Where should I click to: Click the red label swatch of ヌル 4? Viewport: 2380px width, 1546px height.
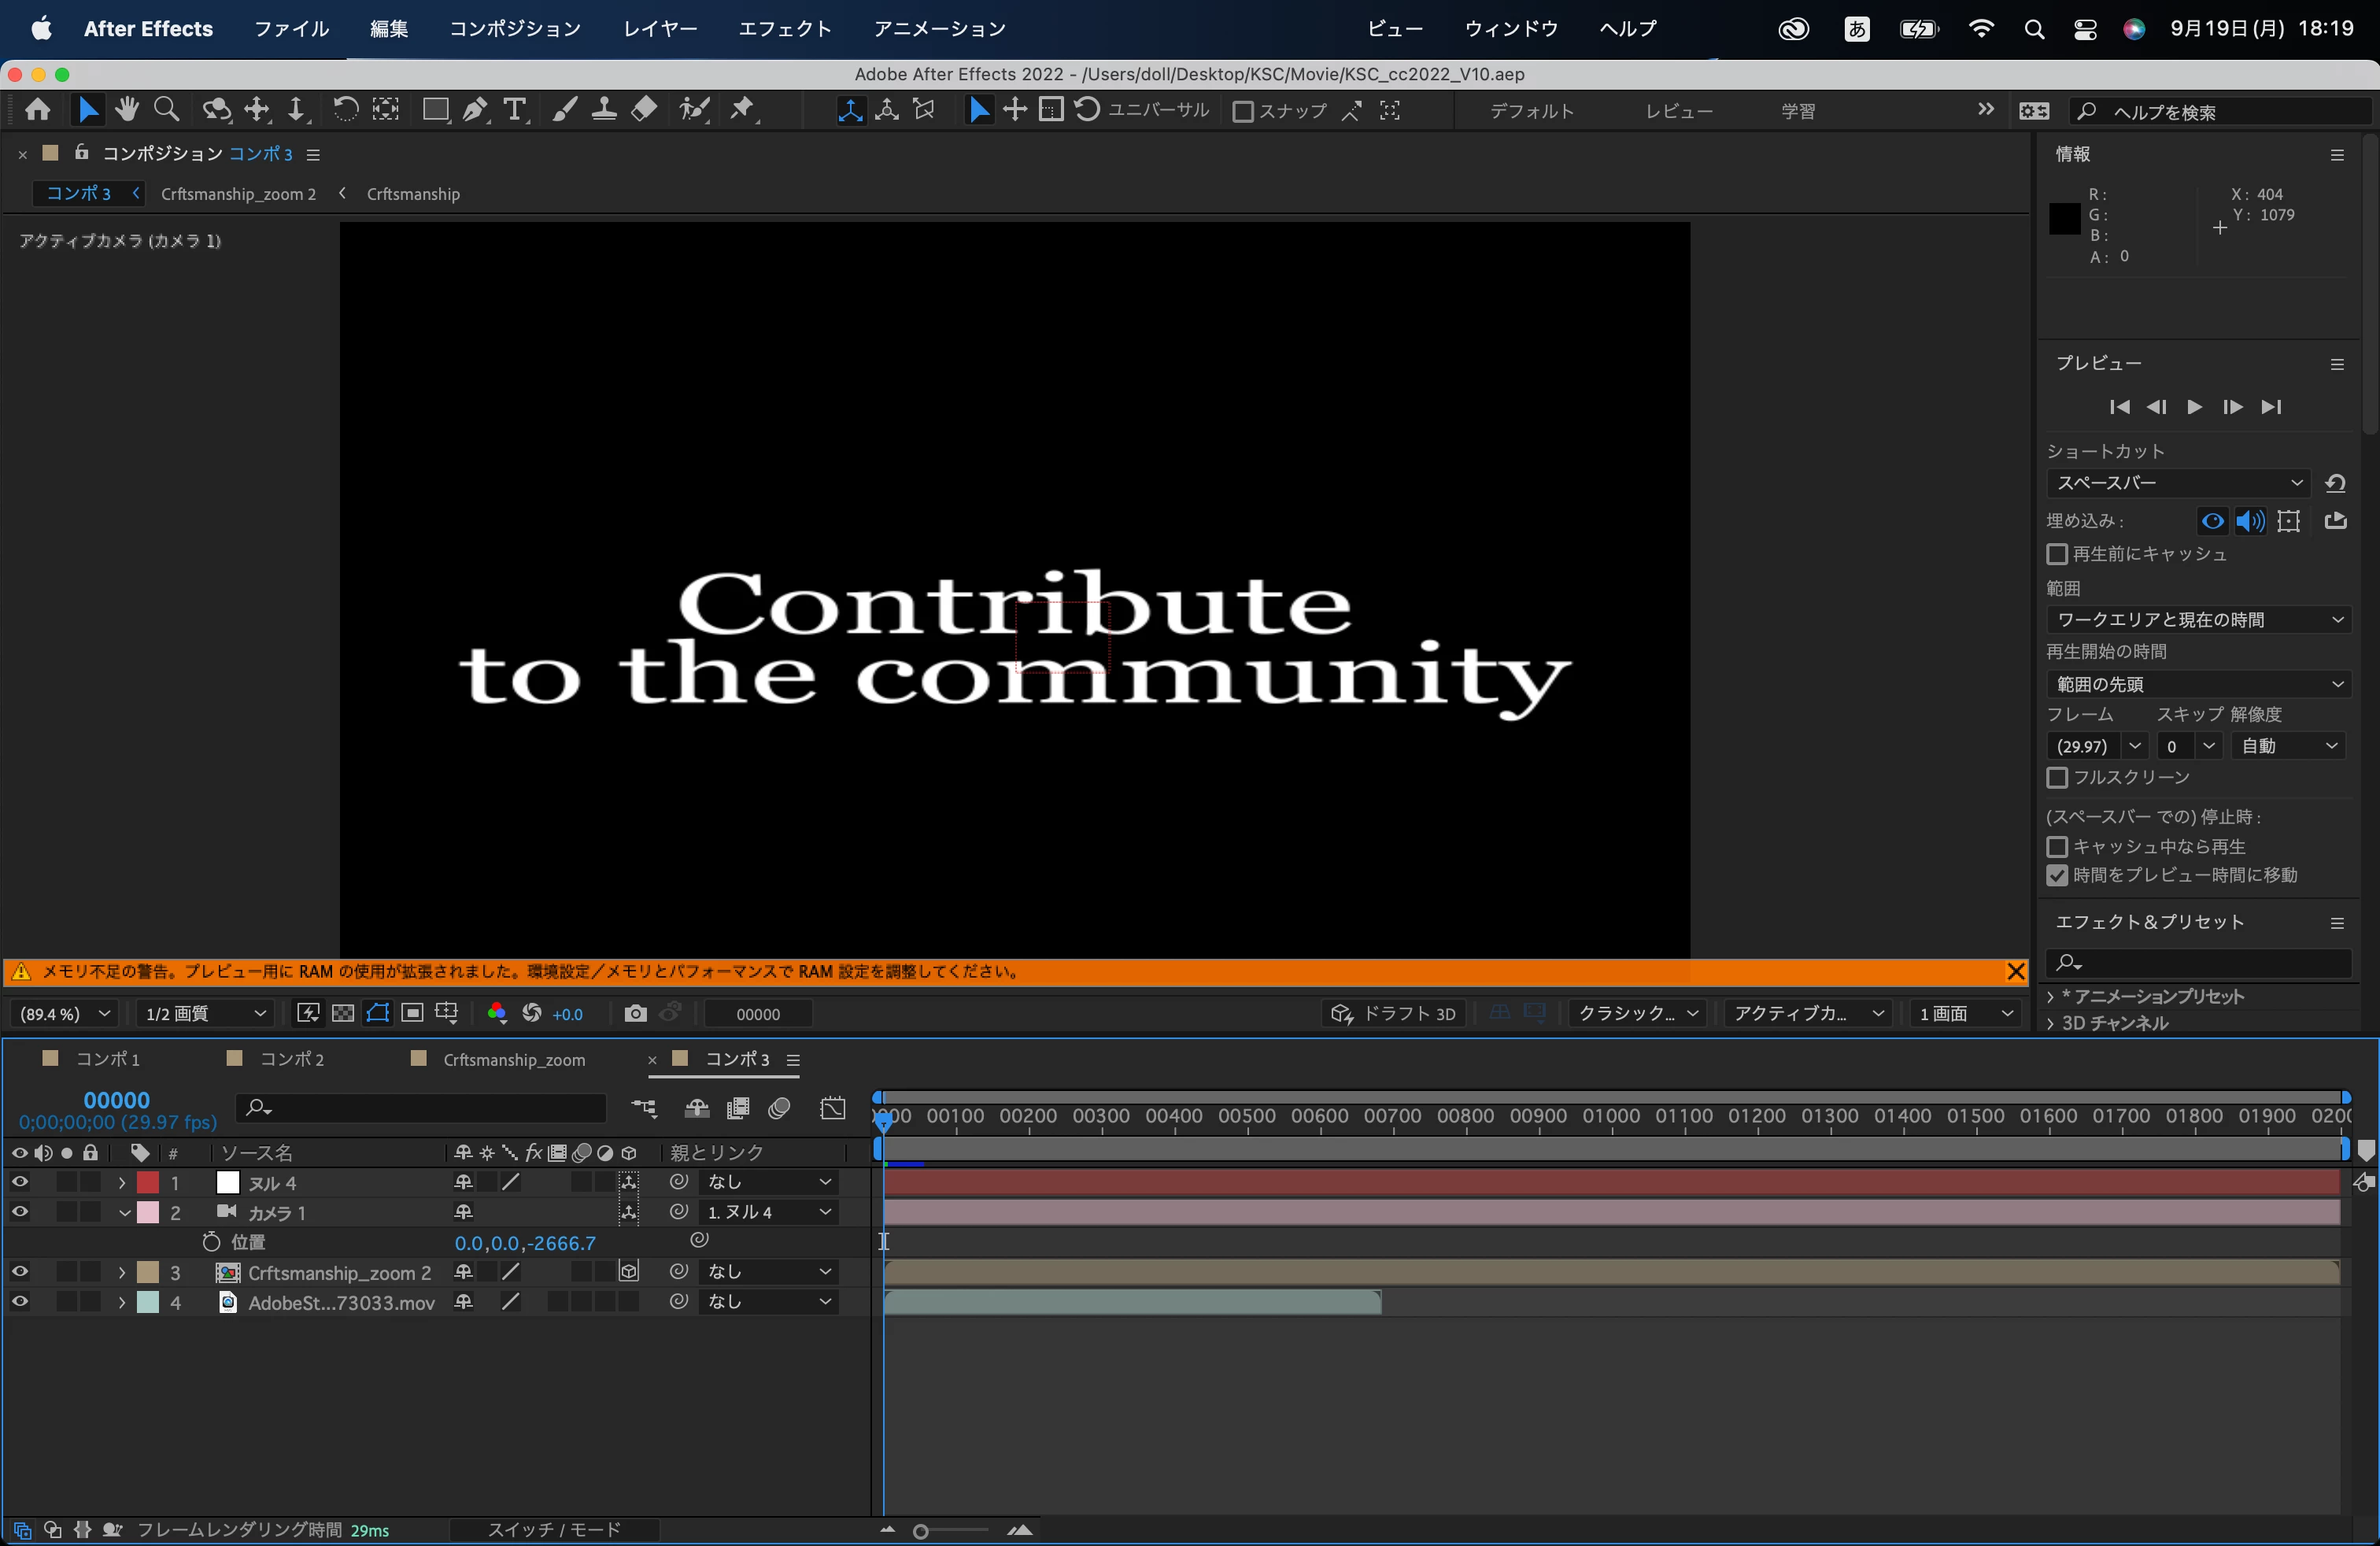[148, 1183]
